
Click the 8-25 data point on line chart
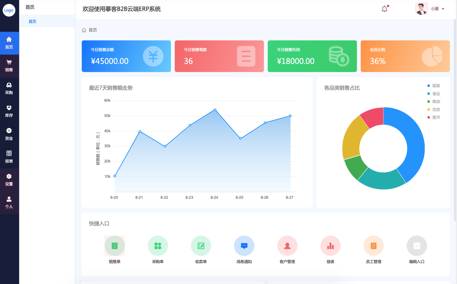pos(240,138)
